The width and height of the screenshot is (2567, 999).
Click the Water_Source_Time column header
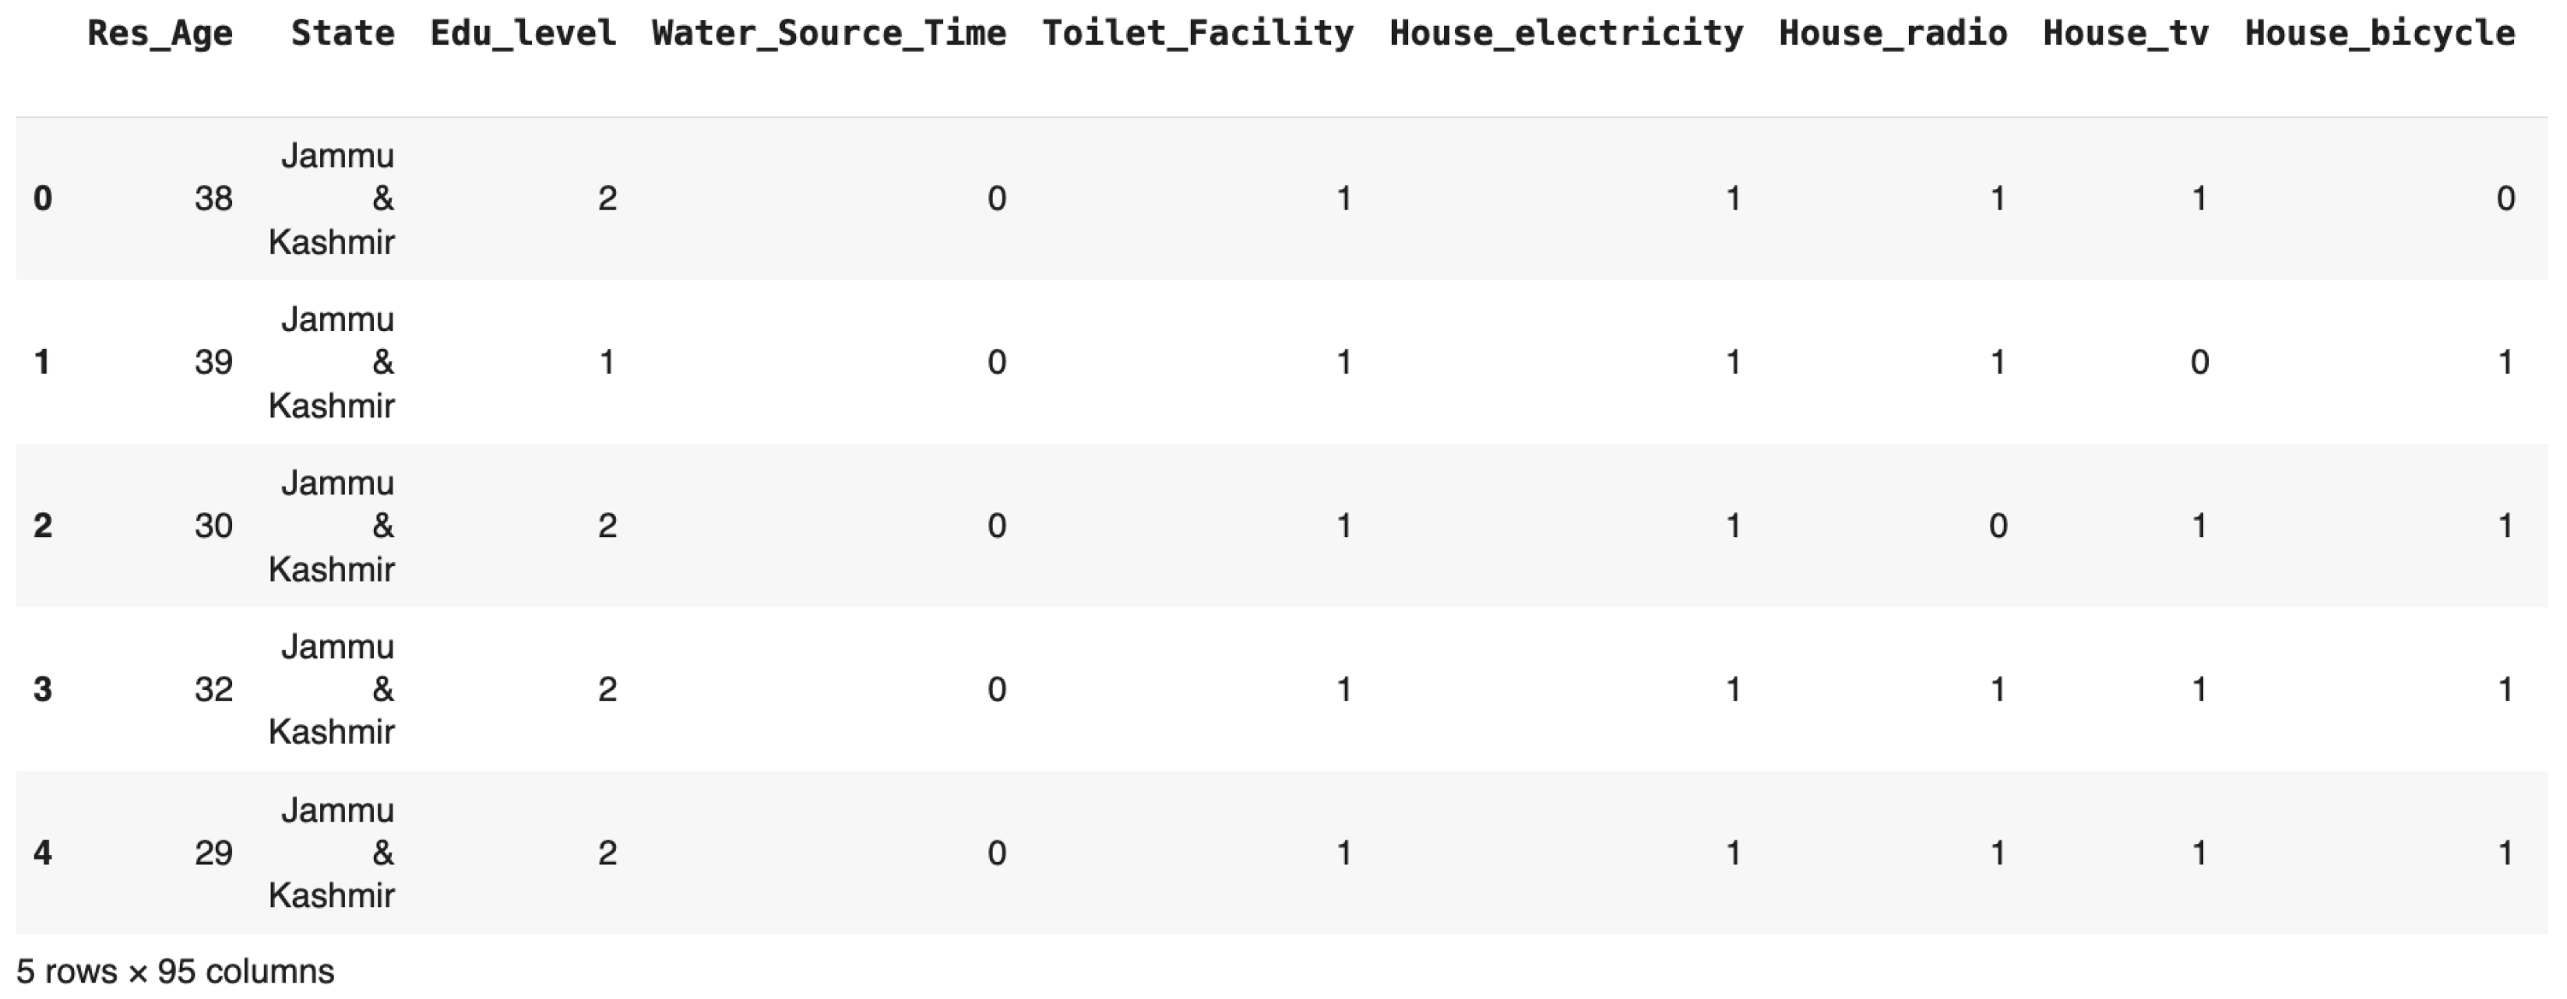[829, 33]
